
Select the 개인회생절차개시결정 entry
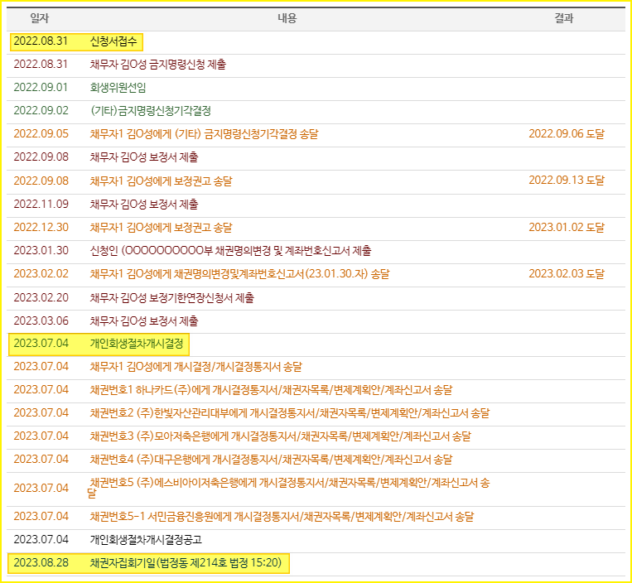pyautogui.click(x=137, y=344)
